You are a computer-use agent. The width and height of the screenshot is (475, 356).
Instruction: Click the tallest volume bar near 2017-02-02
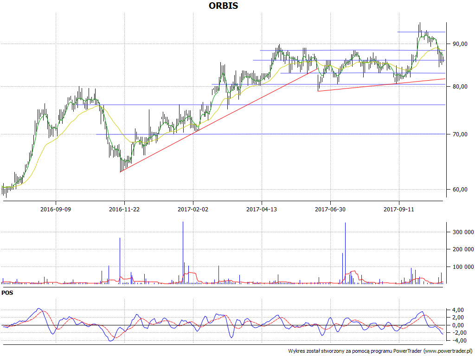tap(183, 253)
